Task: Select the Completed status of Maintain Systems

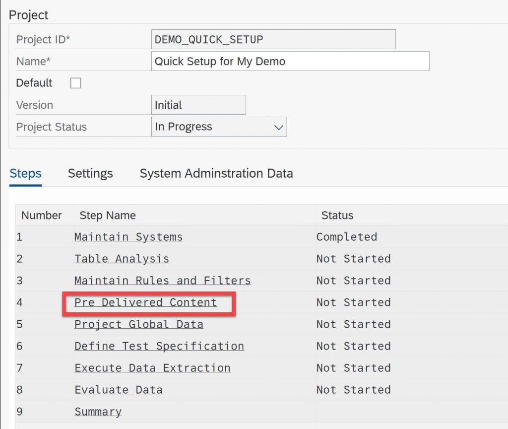Action: pos(347,237)
